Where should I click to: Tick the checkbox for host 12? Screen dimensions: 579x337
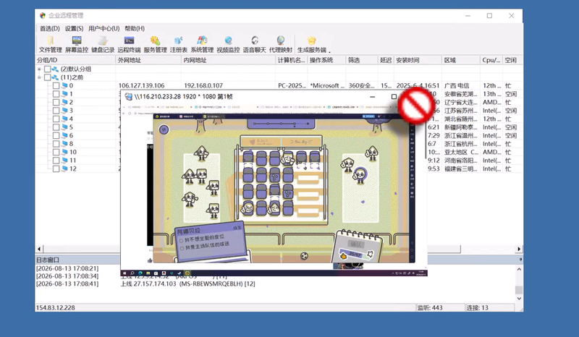56,168
